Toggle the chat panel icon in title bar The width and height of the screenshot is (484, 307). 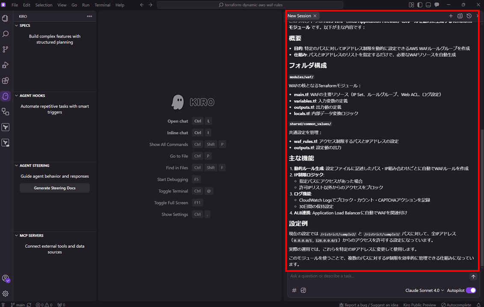437,5
